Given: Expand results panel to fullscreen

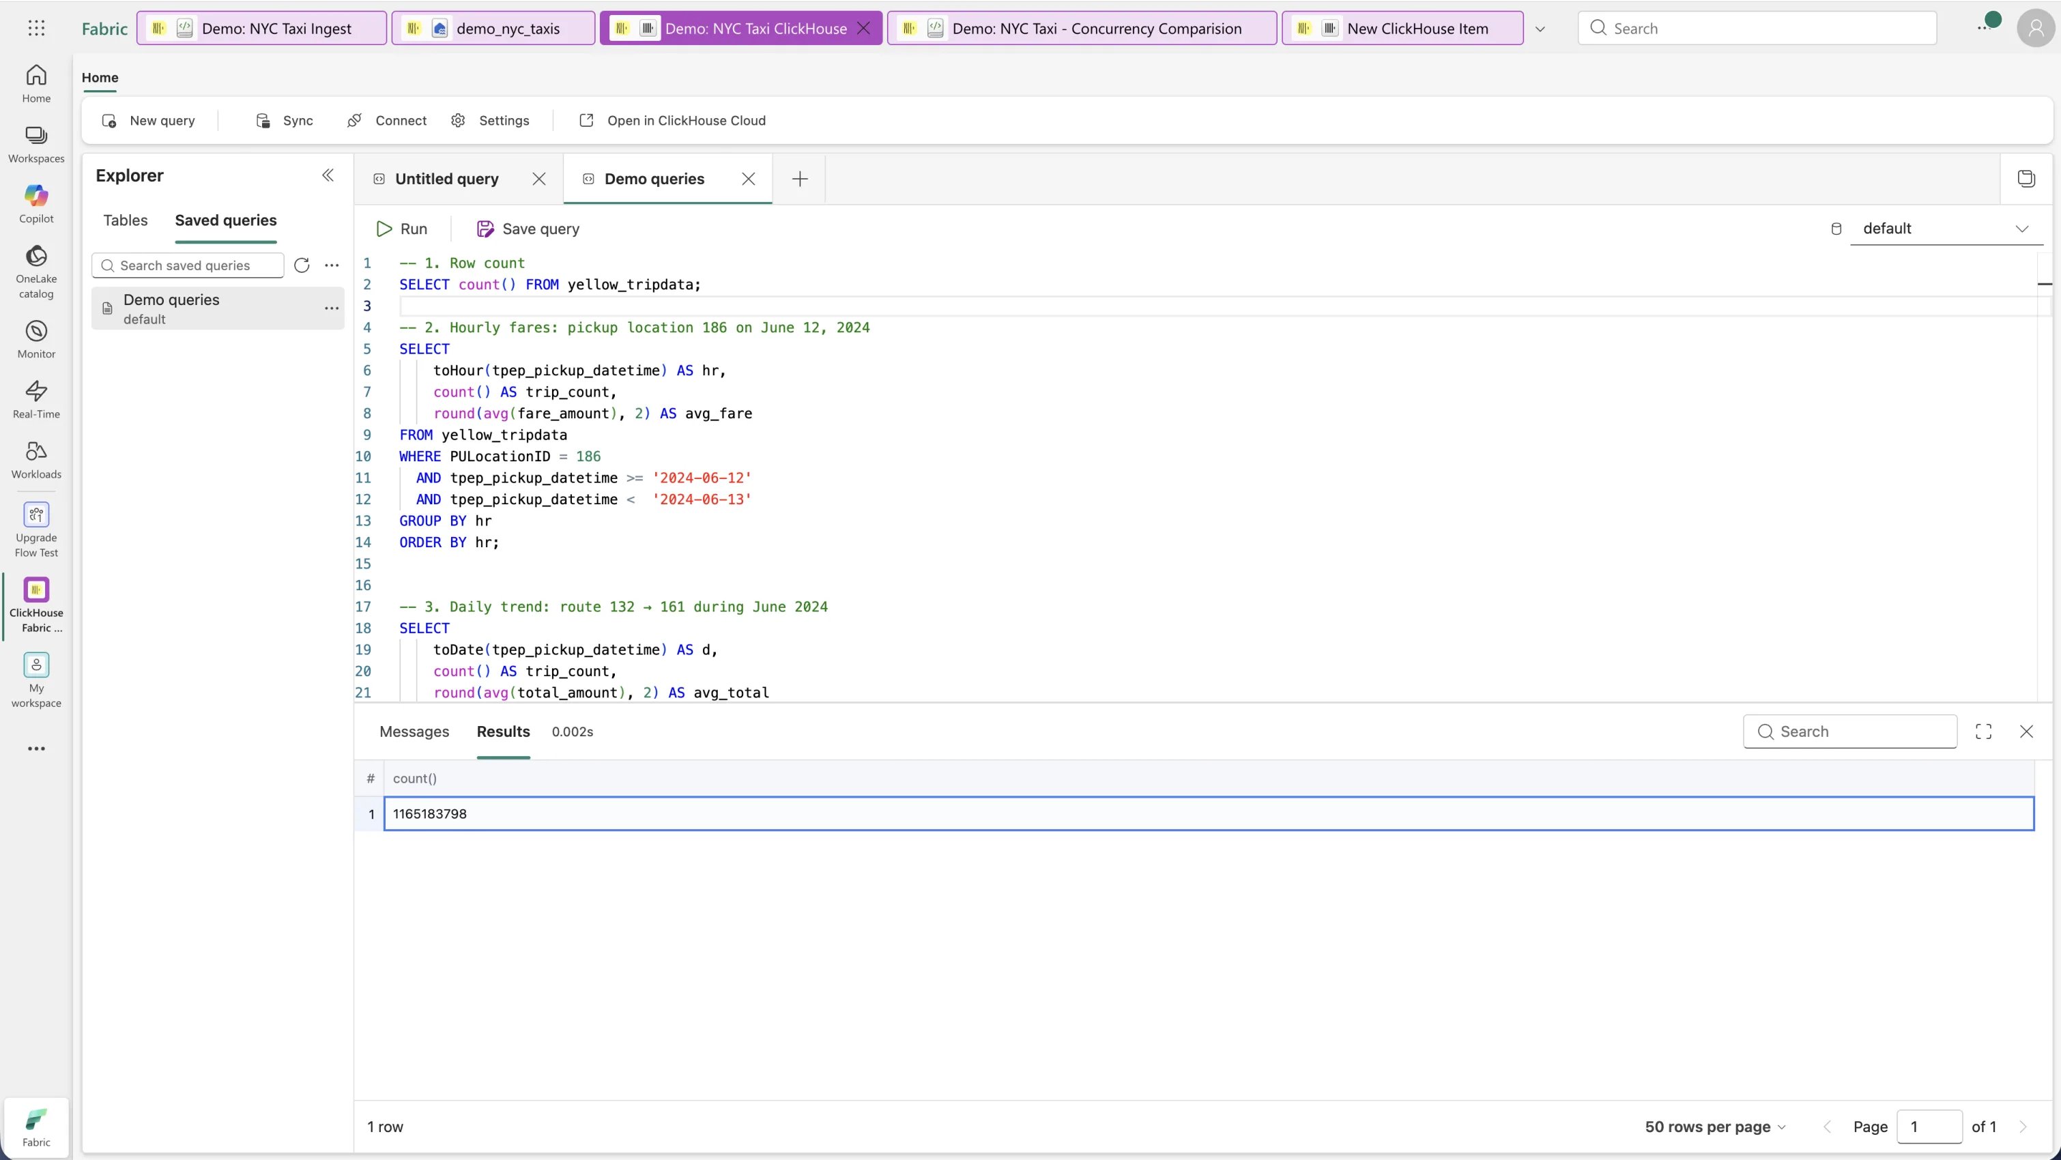Looking at the screenshot, I should 1983,731.
